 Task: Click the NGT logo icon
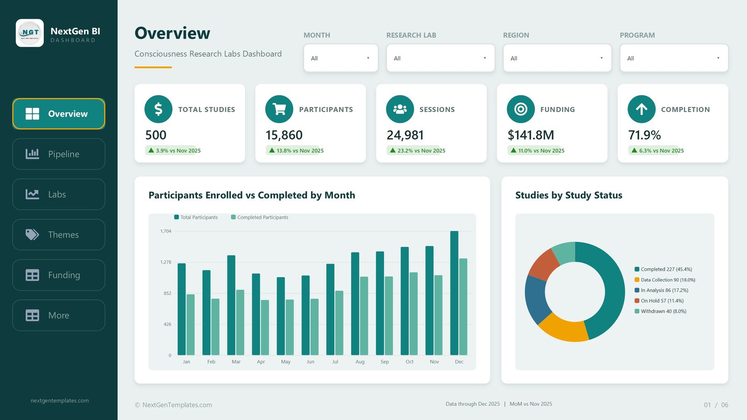(30, 33)
